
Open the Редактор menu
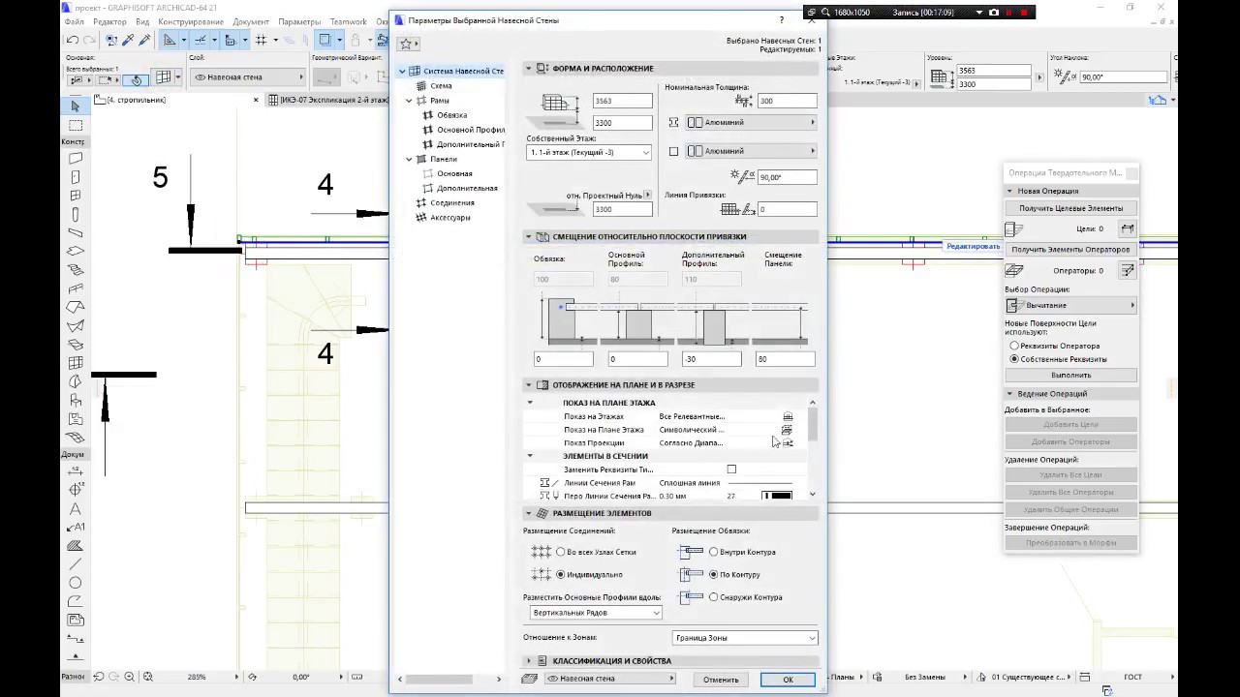coord(110,21)
